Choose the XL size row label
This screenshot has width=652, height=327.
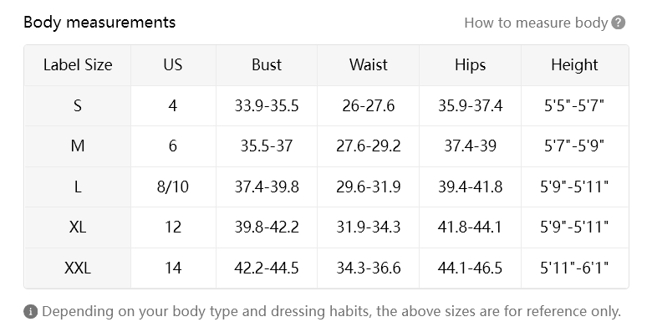click(x=78, y=227)
